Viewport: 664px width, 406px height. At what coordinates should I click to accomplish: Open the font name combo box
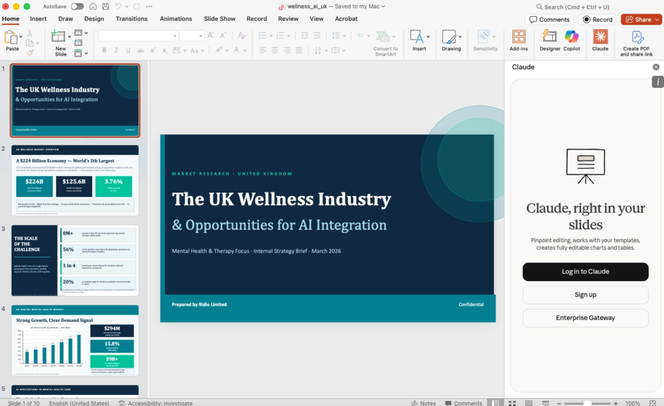pyautogui.click(x=137, y=36)
